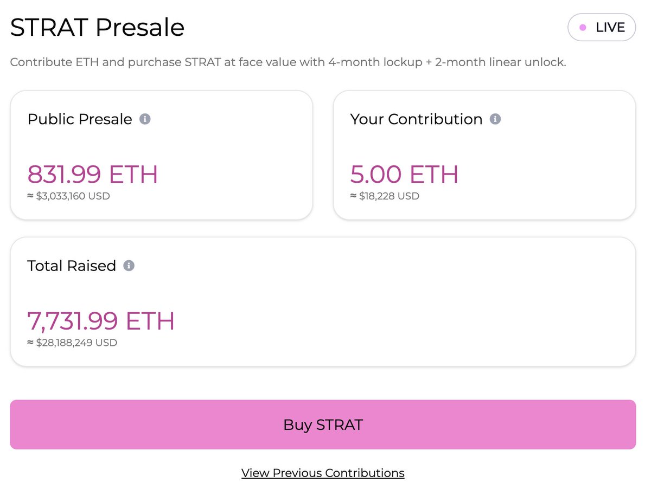Select the $28,188,249 USD estimate
Image resolution: width=651 pixels, height=489 pixels.
(x=72, y=343)
